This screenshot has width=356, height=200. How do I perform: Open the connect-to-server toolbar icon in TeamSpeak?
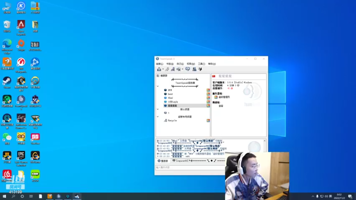(x=159, y=69)
